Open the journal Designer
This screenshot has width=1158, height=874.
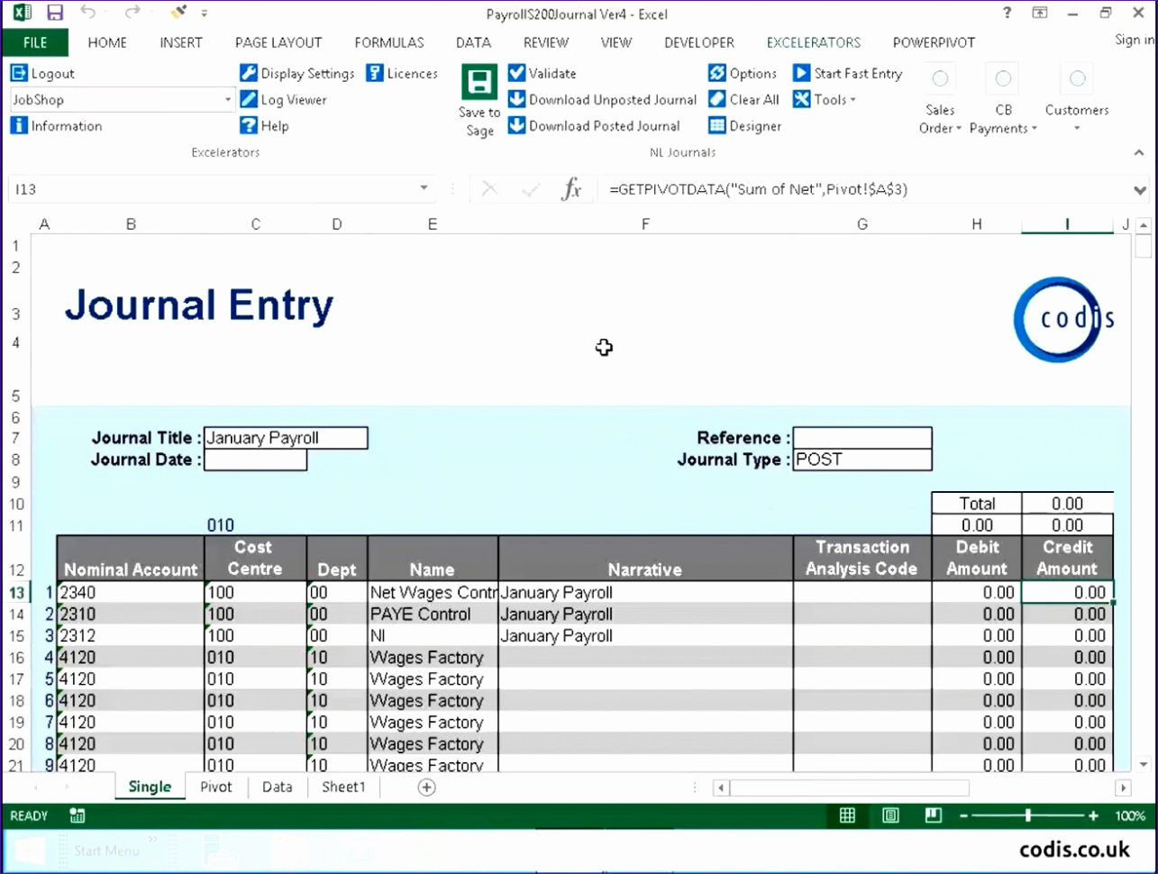pos(744,126)
